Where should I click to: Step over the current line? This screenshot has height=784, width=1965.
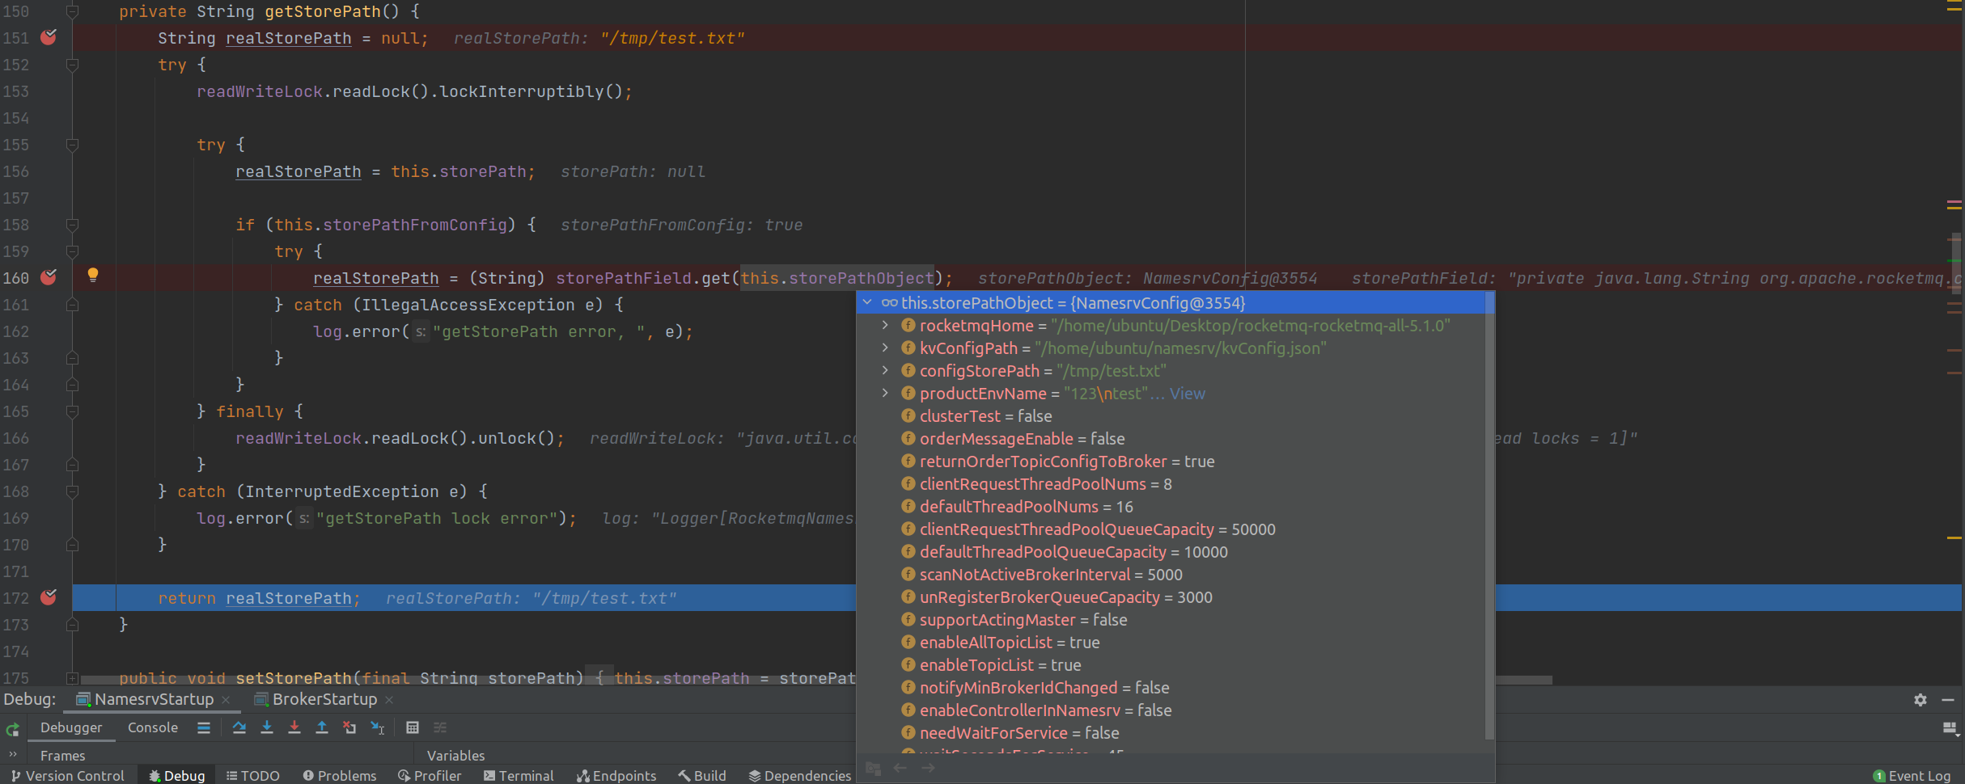coord(239,727)
